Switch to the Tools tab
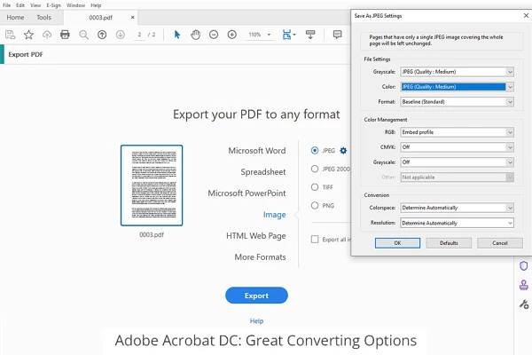 pos(43,18)
